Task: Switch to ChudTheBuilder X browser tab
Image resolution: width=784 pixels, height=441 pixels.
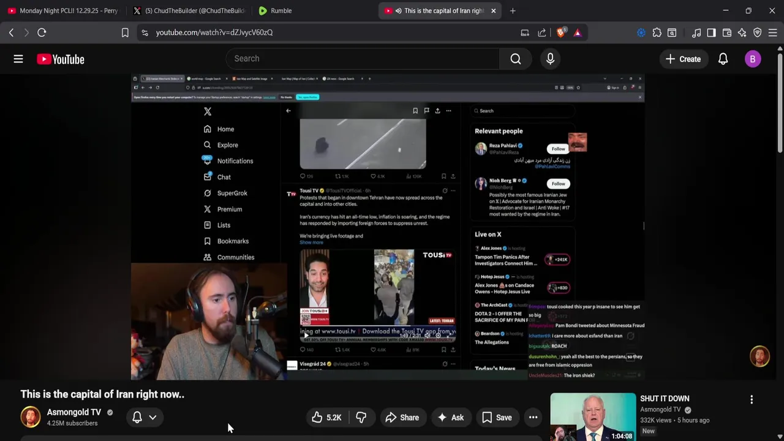Action: [189, 10]
